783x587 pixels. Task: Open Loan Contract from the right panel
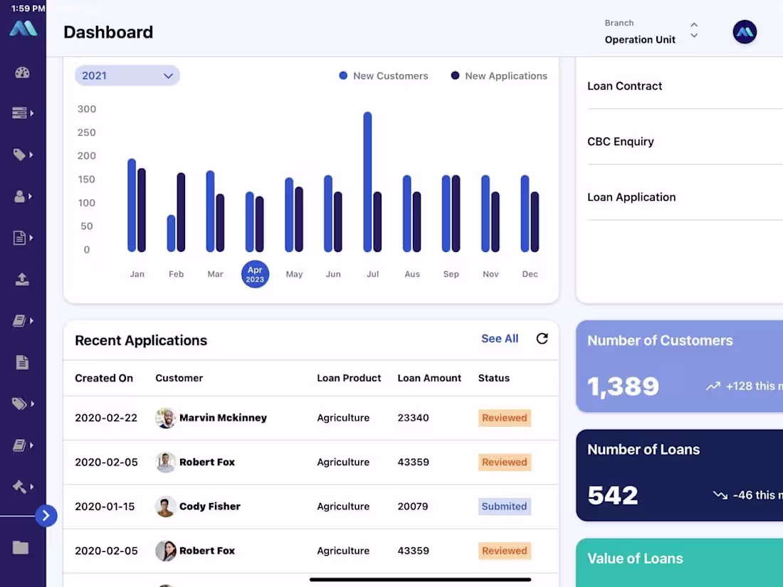625,85
